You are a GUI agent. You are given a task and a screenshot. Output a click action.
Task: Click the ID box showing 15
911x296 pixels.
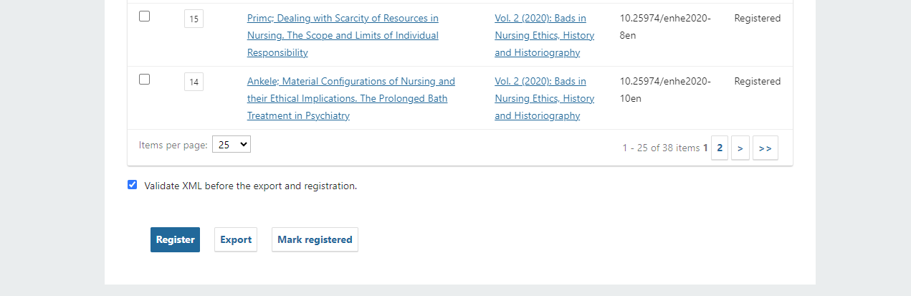194,19
